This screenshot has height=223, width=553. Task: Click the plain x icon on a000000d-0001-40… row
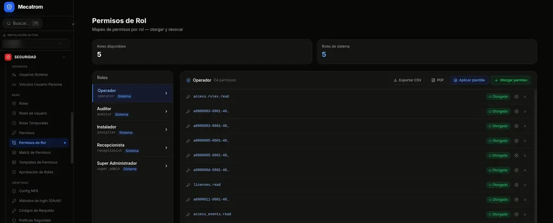pos(525,170)
